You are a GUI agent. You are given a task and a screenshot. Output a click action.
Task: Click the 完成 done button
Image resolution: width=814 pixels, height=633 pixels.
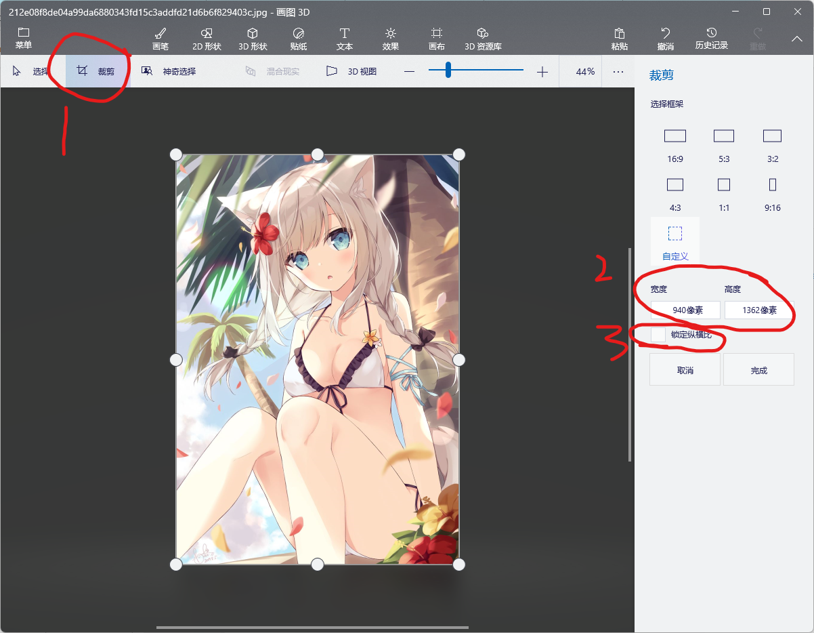(758, 369)
